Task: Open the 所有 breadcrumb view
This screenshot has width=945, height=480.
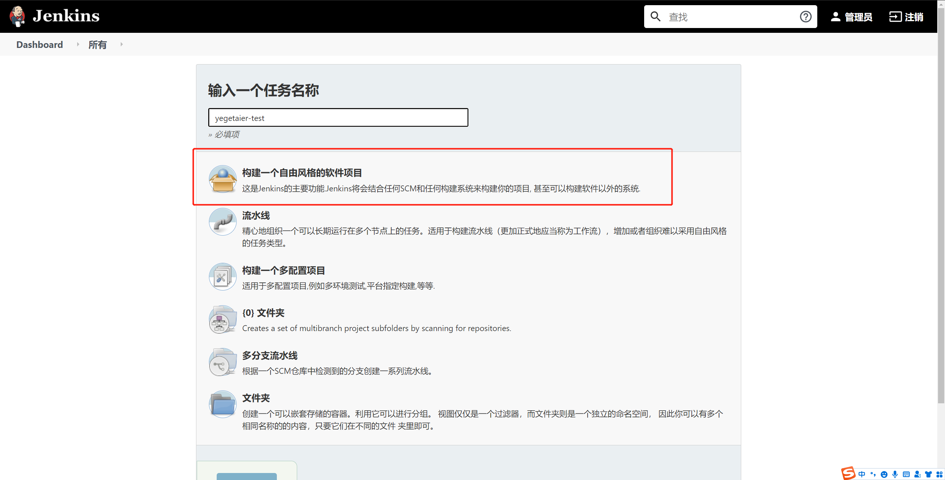Action: (x=97, y=45)
